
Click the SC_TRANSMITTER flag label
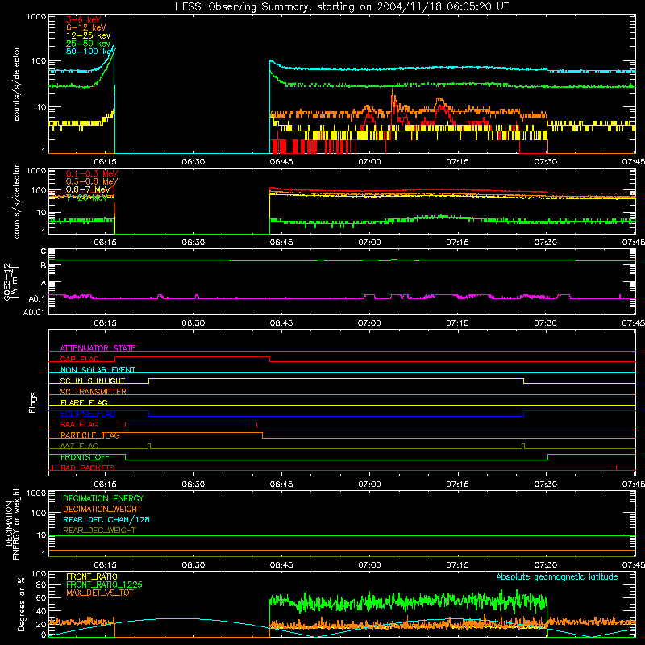pos(94,391)
